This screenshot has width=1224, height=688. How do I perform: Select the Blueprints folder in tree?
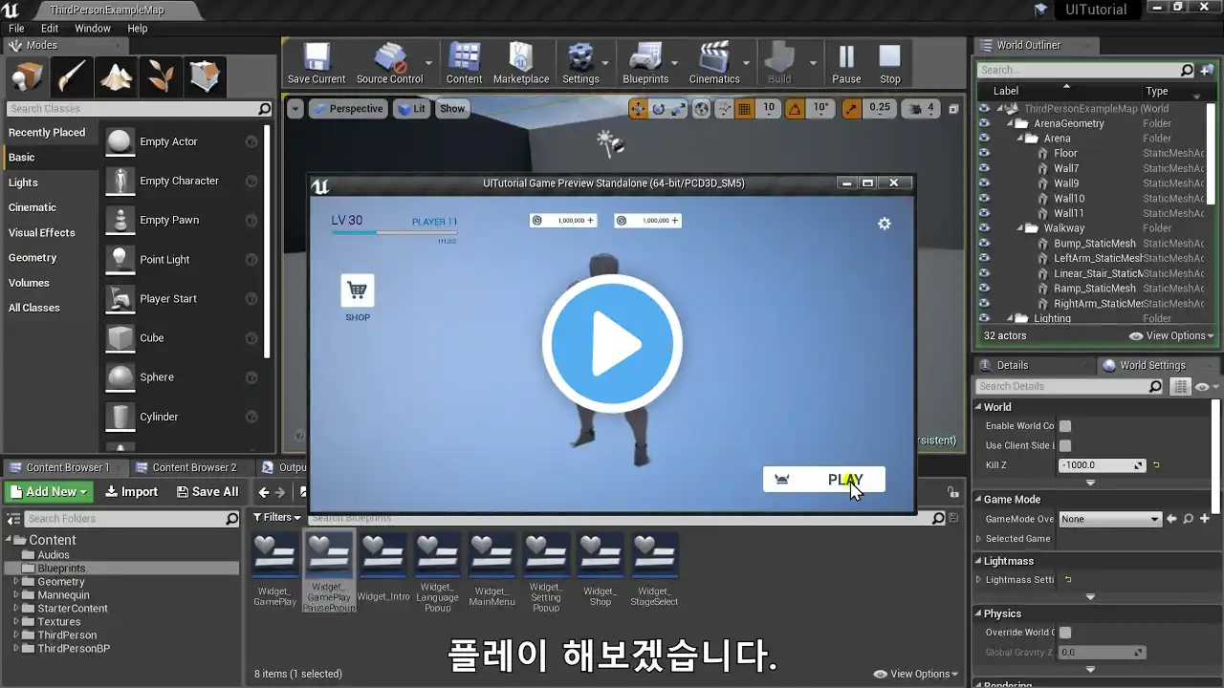[x=61, y=568]
